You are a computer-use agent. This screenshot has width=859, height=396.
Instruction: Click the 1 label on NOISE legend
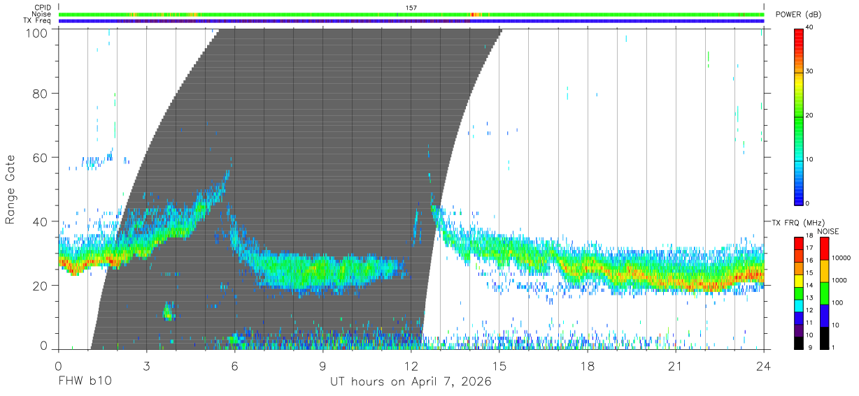[832, 347]
